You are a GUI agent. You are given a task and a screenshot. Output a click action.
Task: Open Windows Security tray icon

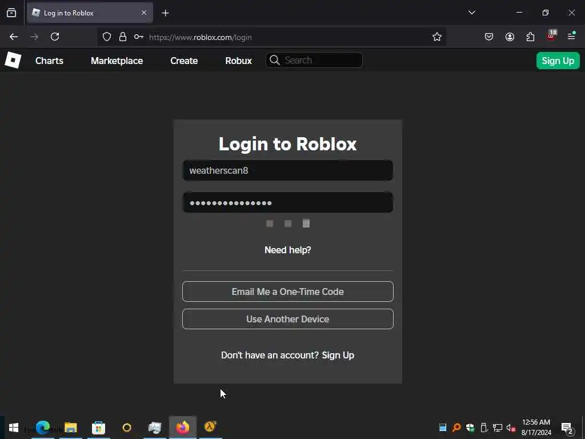pos(470,428)
